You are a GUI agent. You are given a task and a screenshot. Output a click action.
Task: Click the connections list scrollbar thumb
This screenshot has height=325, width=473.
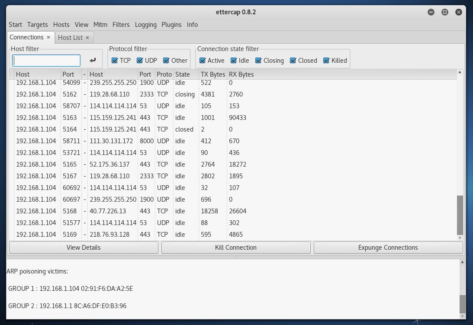tap(460, 215)
